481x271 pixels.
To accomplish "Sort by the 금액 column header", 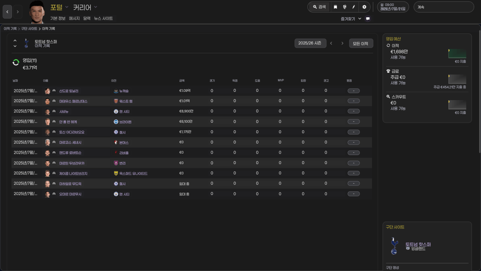I will point(182,81).
